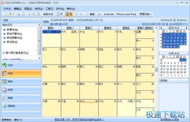Click 星期三 column header
Screen dimensions: 190x122
pyautogui.click(x=89, y=28)
